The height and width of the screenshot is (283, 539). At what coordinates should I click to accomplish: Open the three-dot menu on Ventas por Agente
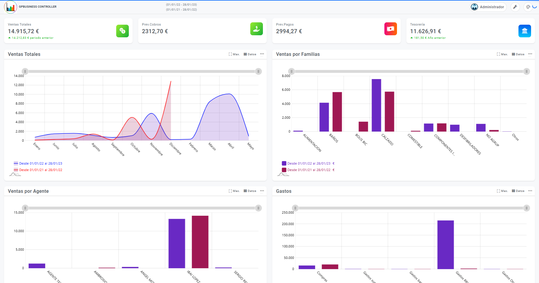click(x=262, y=191)
